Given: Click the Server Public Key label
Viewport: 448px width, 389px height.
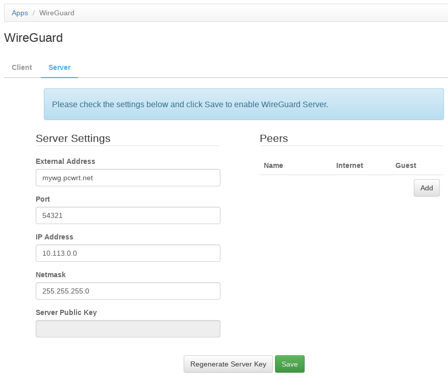Looking at the screenshot, I should click(66, 312).
